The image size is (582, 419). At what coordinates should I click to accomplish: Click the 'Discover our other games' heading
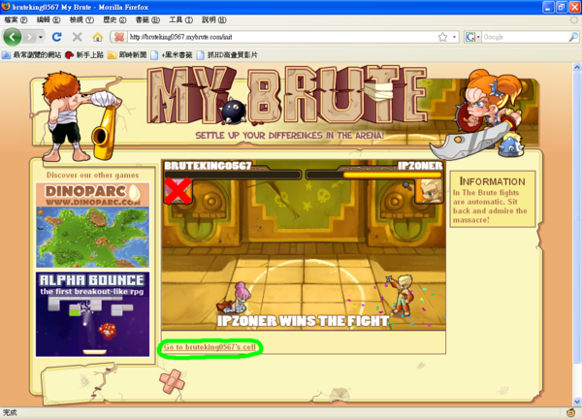[x=93, y=176]
